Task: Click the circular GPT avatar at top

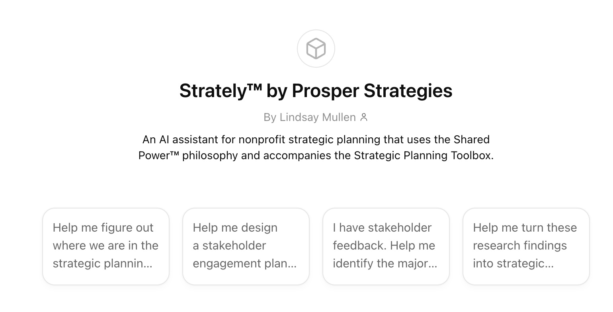Action: tap(316, 49)
